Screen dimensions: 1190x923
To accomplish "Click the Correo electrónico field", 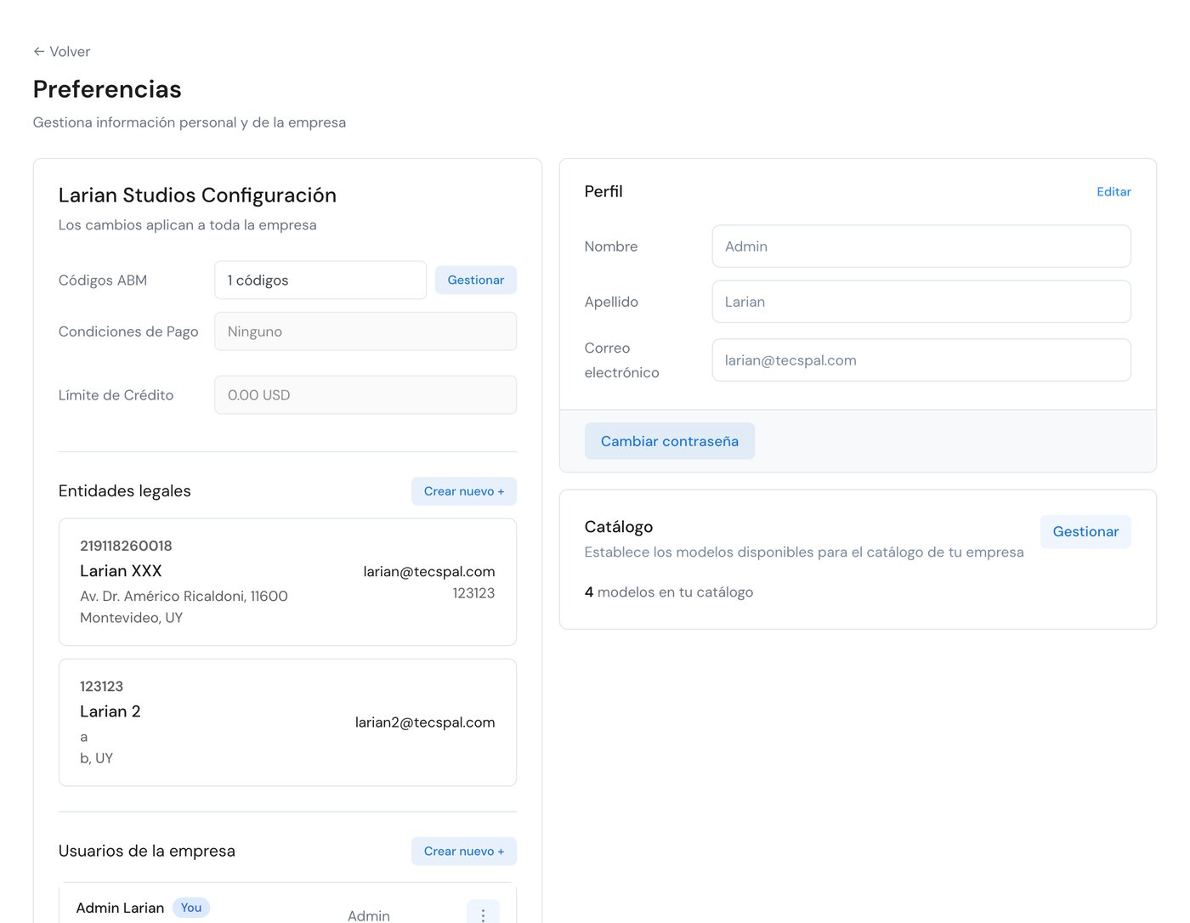I will 921,360.
